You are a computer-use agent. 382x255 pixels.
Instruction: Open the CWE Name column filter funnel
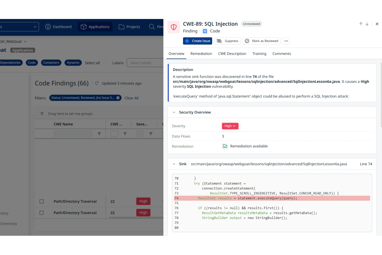(99, 134)
